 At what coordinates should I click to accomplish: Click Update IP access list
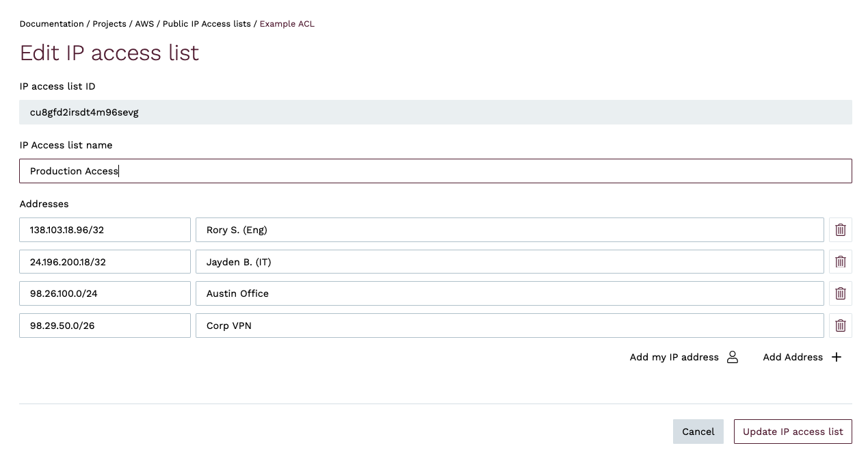792,432
